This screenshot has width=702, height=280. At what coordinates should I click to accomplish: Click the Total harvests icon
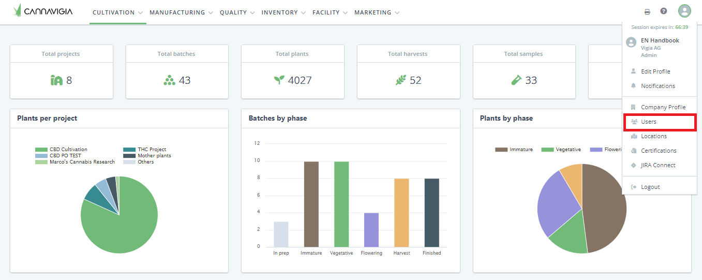(401, 80)
